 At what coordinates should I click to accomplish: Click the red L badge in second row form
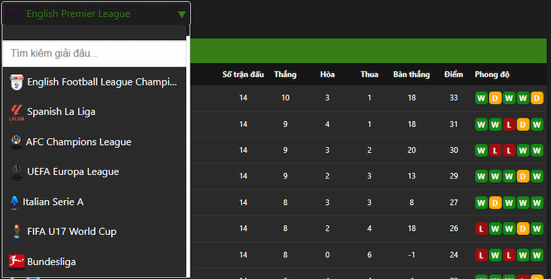[509, 124]
